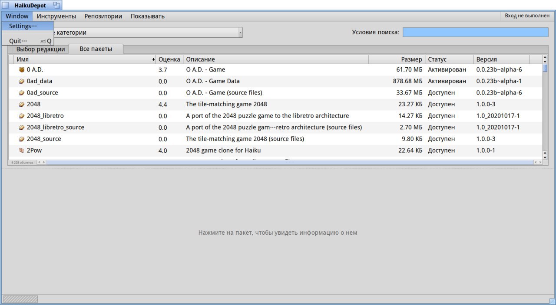Click the HaikuDepot title tab
The width and height of the screenshot is (556, 305).
tap(30, 5)
